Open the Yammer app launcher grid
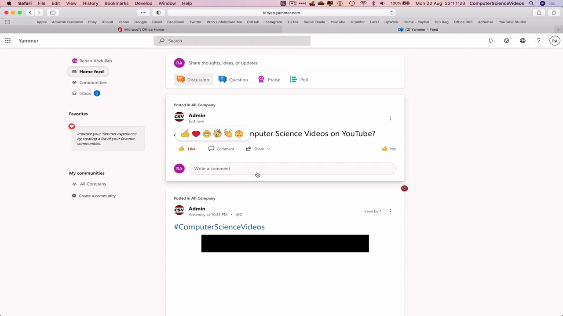 [8, 41]
